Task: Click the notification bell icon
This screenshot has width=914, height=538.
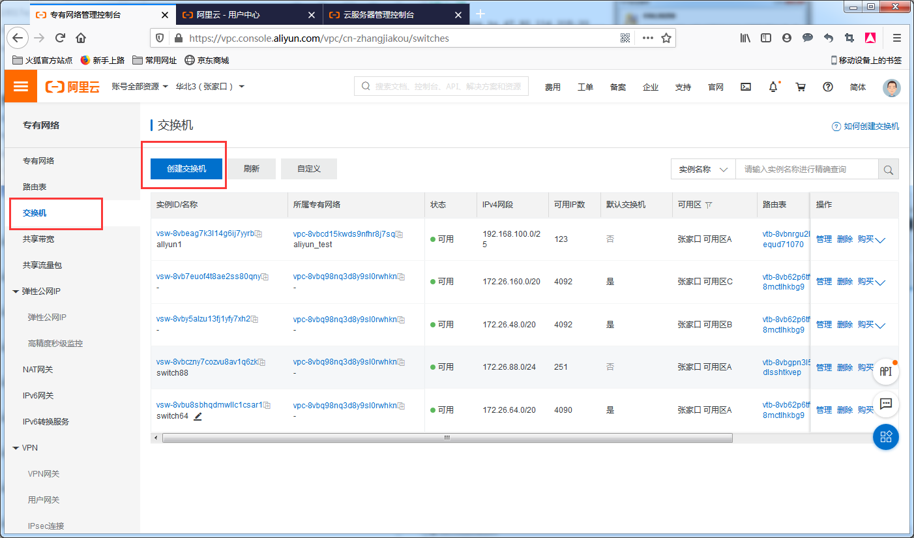Action: [773, 87]
